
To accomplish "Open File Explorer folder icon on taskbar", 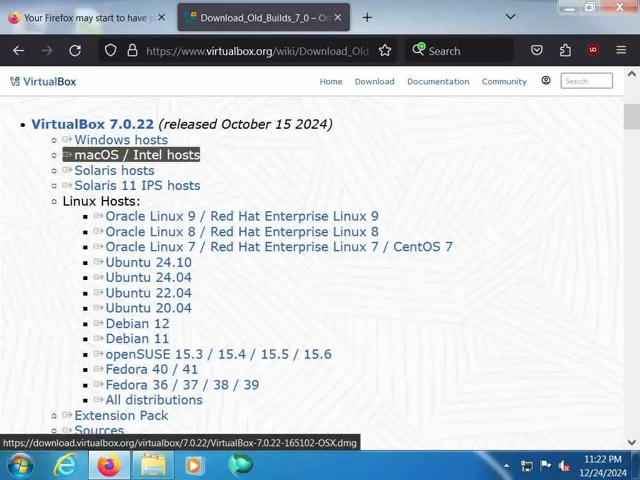I will [154, 465].
